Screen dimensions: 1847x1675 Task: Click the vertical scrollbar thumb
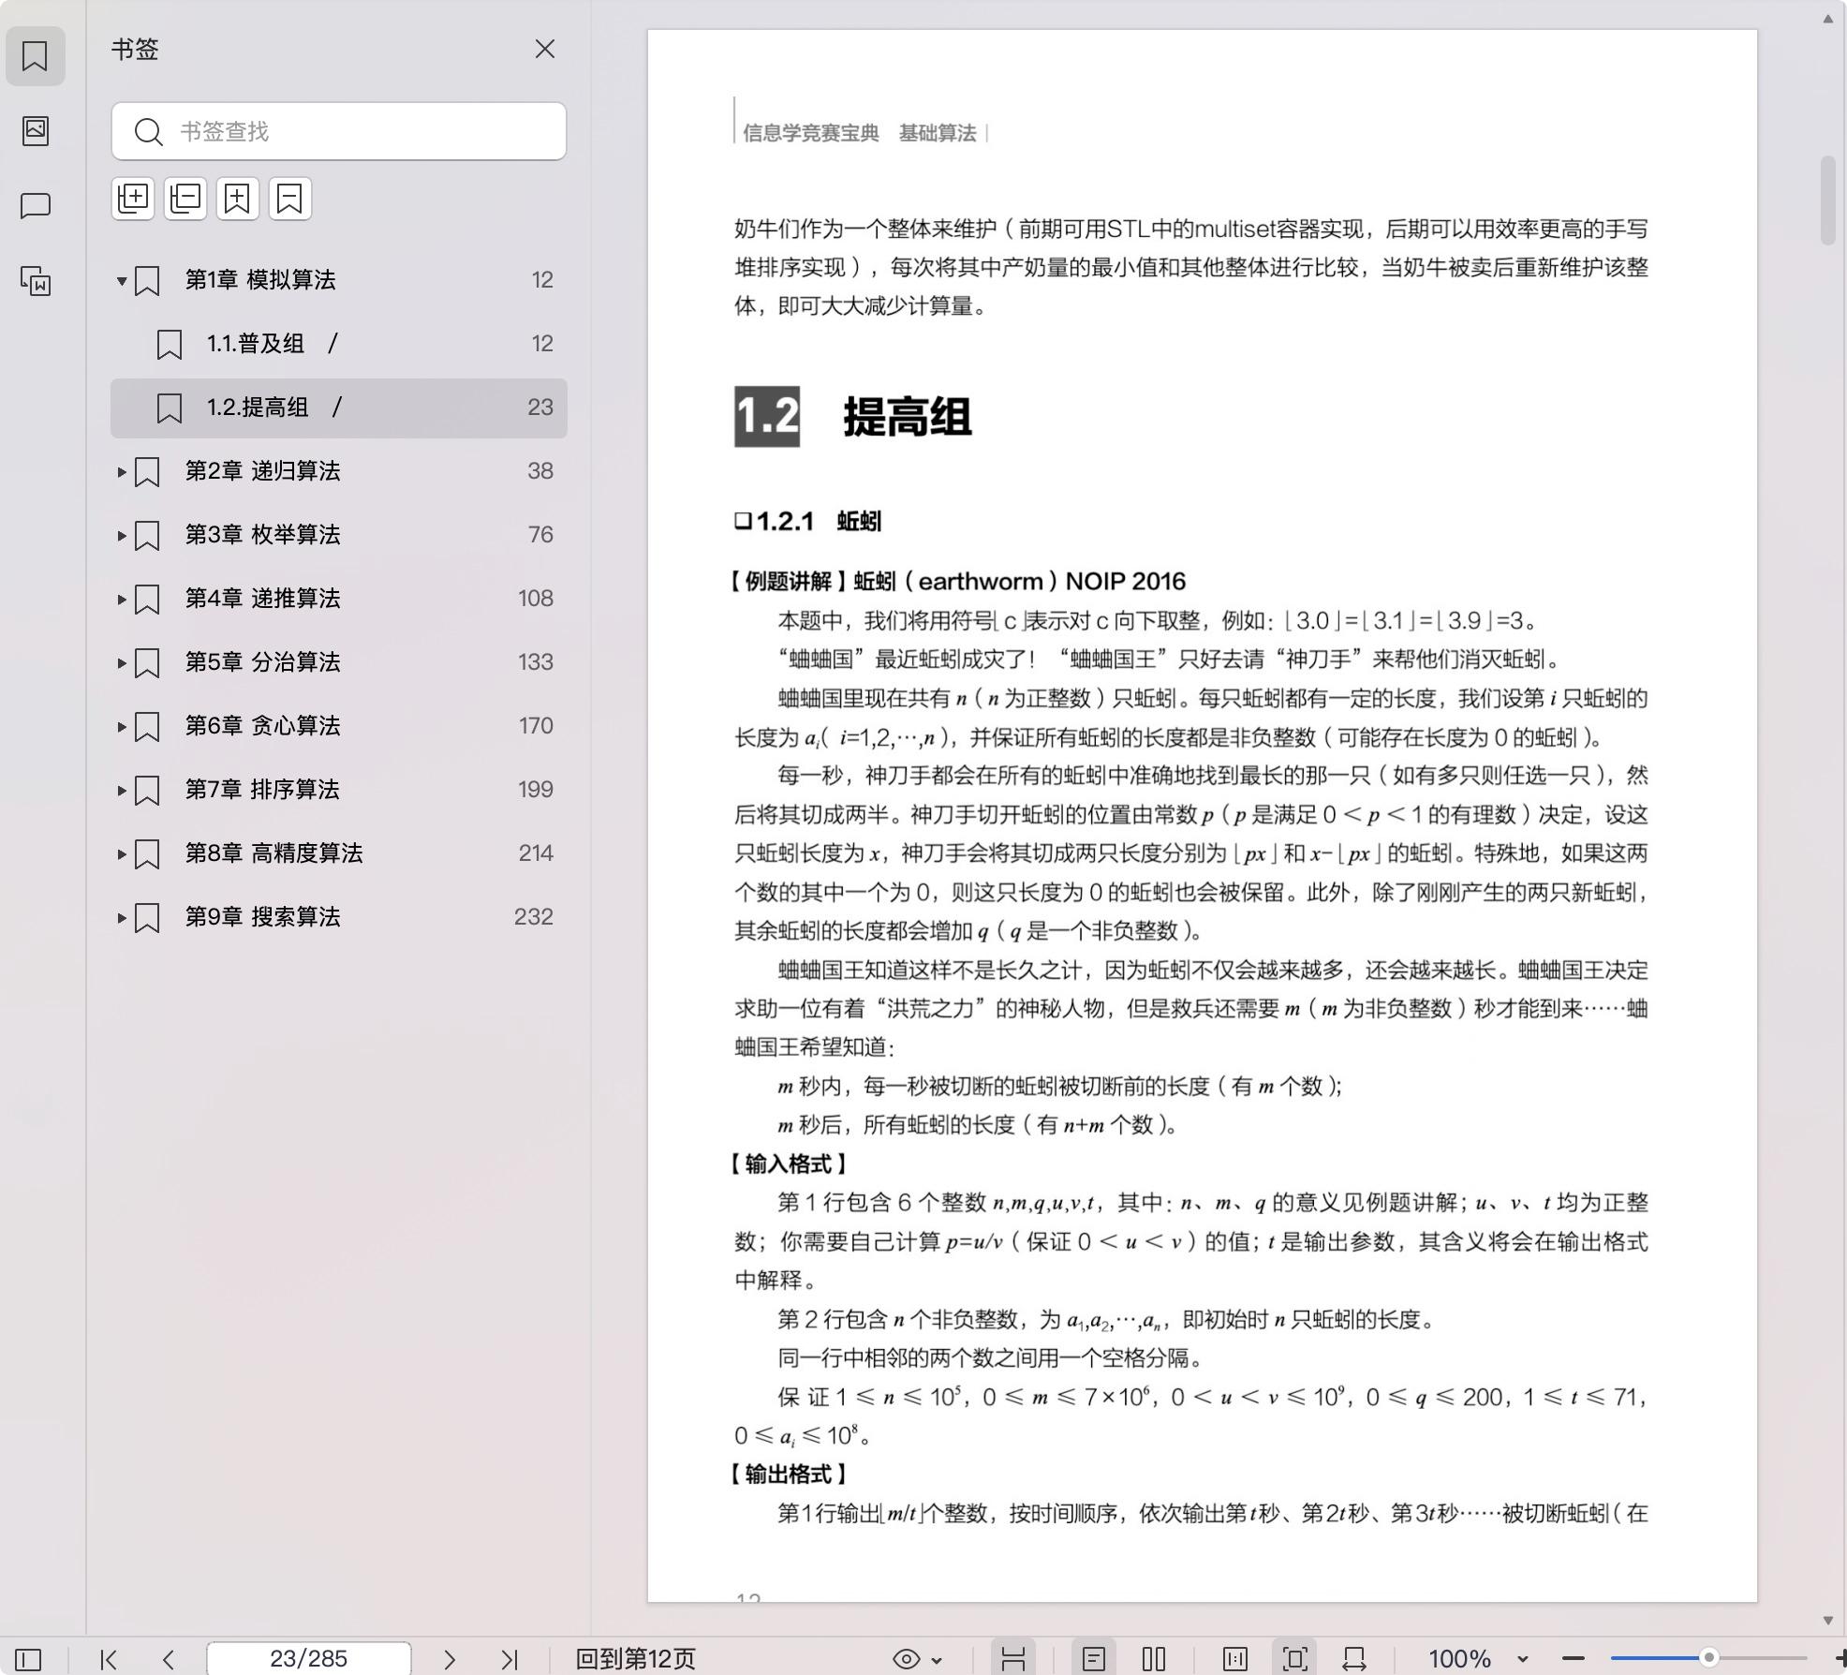pyautogui.click(x=1827, y=200)
